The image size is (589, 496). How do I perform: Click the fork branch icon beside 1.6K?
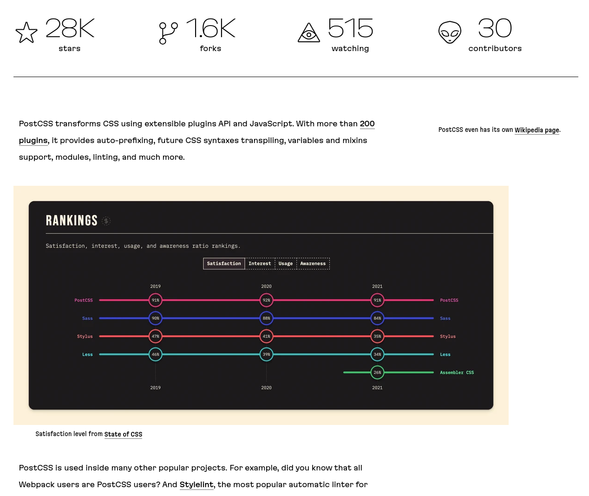(168, 33)
